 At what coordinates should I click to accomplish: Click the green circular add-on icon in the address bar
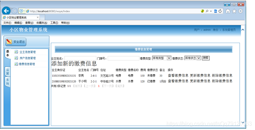pyautogui.click(x=202, y=11)
